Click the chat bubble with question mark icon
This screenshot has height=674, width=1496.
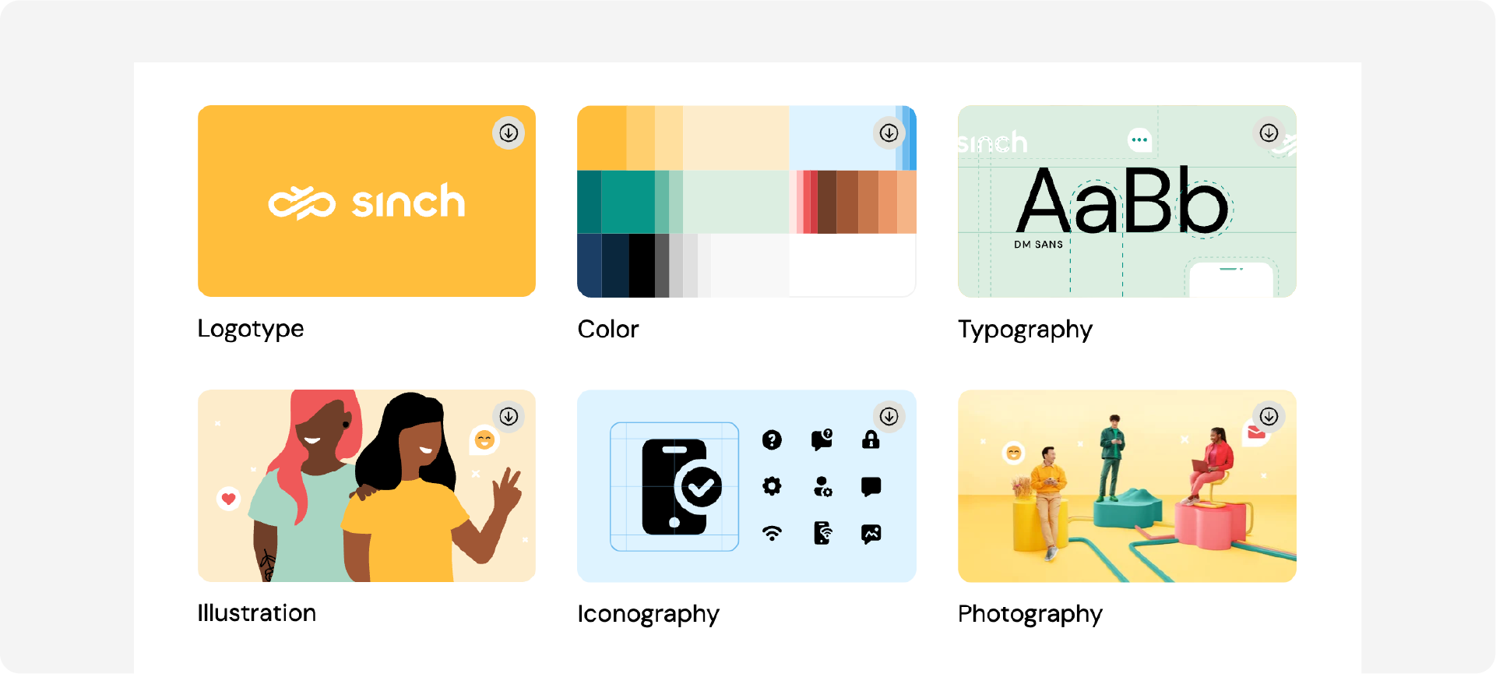coord(822,440)
